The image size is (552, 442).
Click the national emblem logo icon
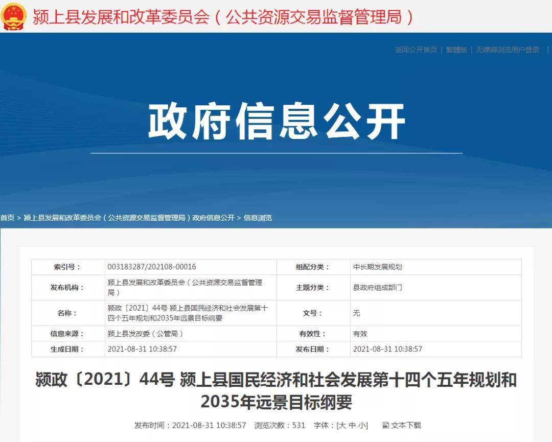point(13,16)
